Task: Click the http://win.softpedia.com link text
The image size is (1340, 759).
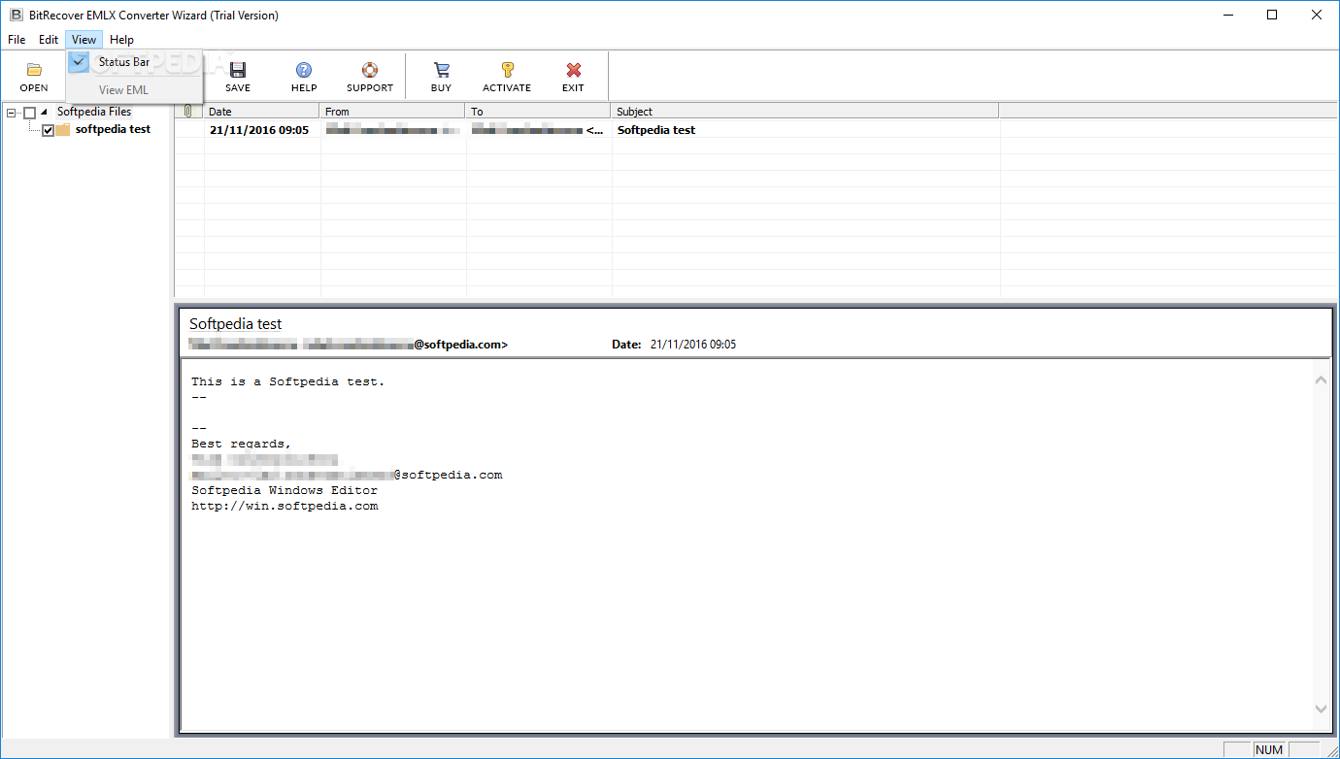Action: (x=285, y=506)
